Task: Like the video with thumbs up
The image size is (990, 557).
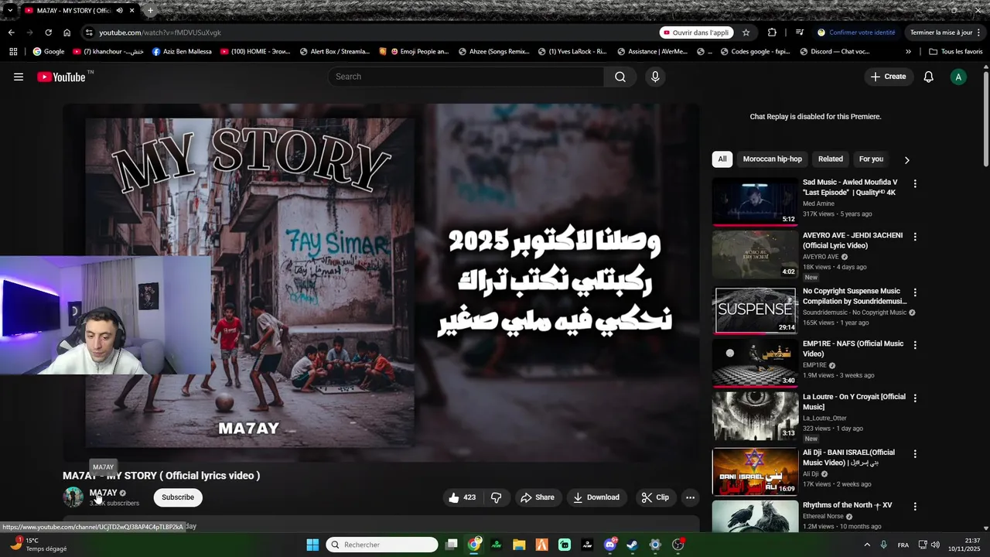Action: (462, 497)
